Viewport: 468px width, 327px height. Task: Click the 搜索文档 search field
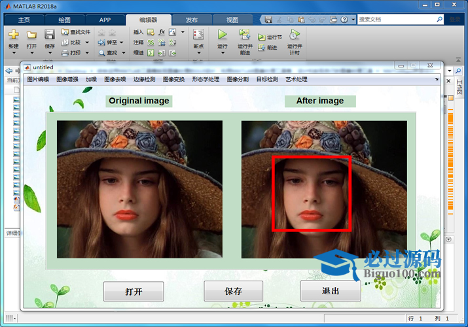[x=397, y=20]
